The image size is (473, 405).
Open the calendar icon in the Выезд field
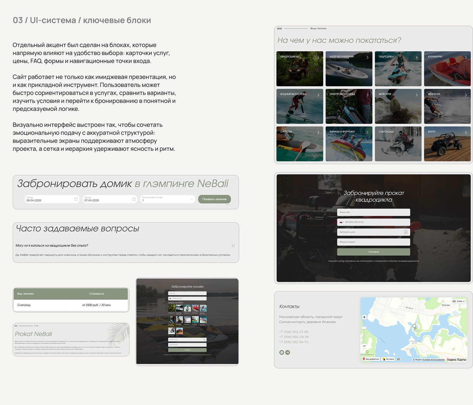134,199
